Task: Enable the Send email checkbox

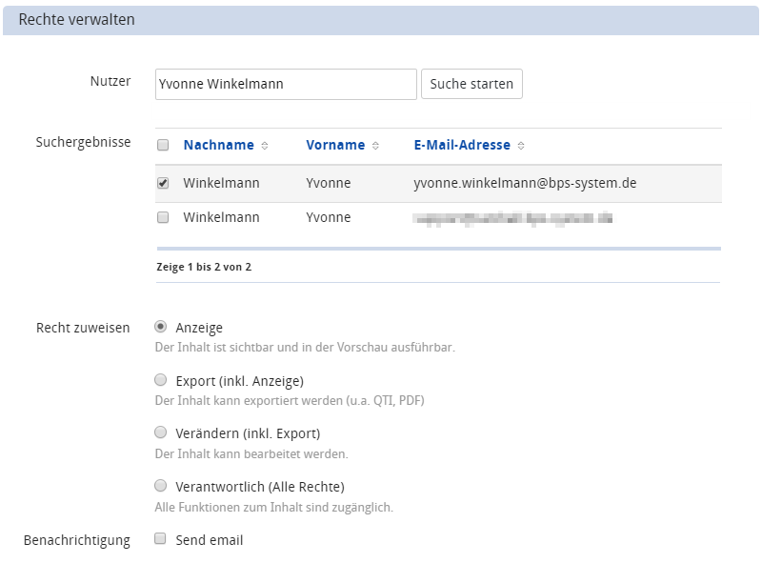Action: click(161, 539)
